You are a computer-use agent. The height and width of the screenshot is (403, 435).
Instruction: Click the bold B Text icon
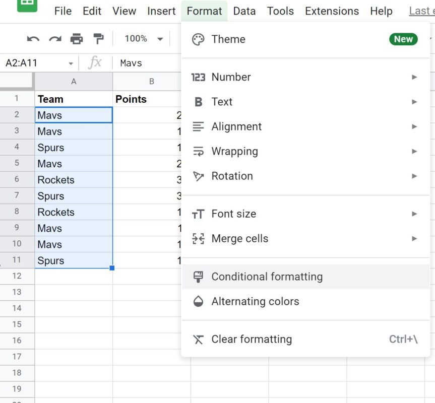pyautogui.click(x=198, y=102)
